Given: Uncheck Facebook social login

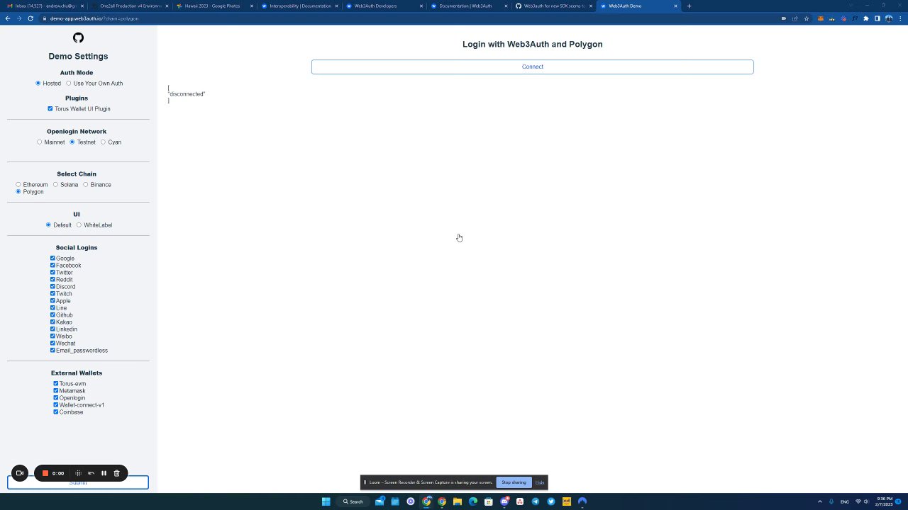Looking at the screenshot, I should click(x=52, y=265).
